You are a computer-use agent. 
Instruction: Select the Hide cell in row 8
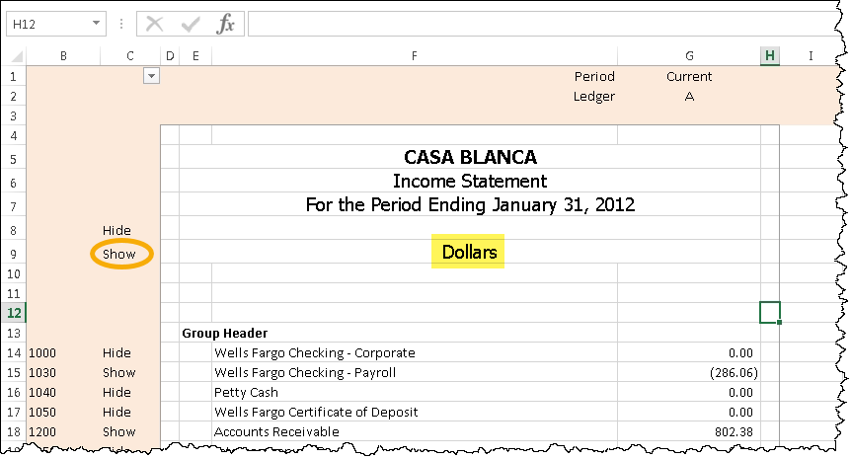pos(116,230)
